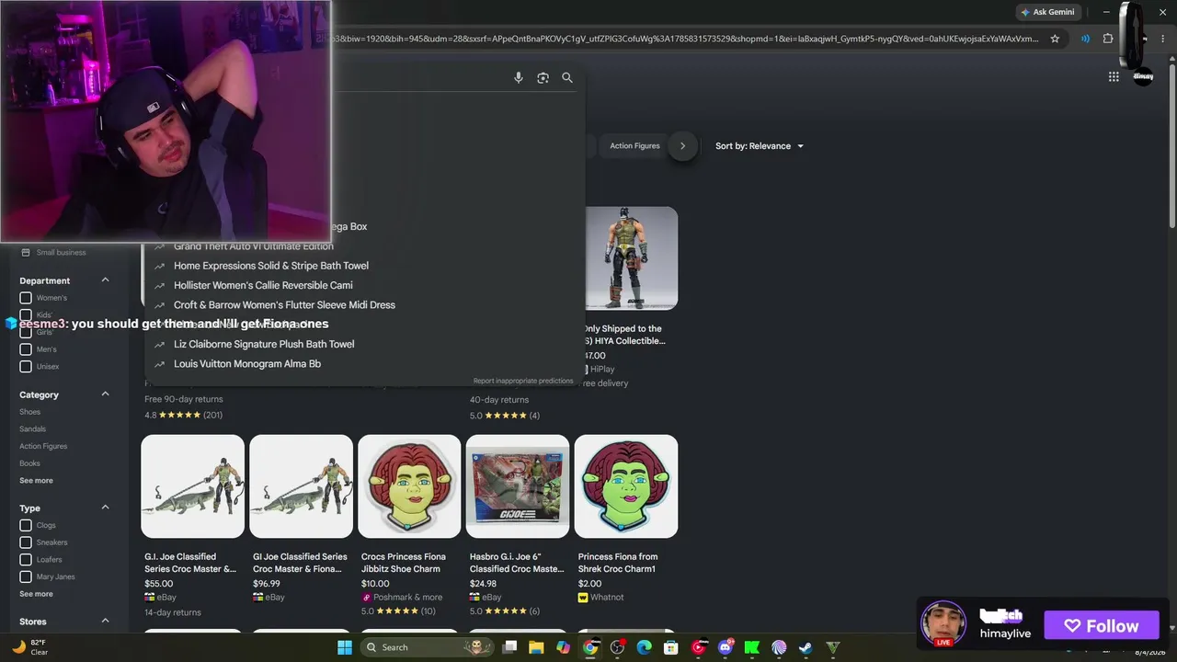Screen dimensions: 1177x662
Task: Choose the Liz Claiborne Plush Bath Towel suggestion
Action: coord(262,344)
